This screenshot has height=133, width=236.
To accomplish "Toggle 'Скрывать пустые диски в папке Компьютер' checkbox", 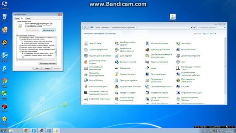I will pyautogui.click(x=20, y=48).
